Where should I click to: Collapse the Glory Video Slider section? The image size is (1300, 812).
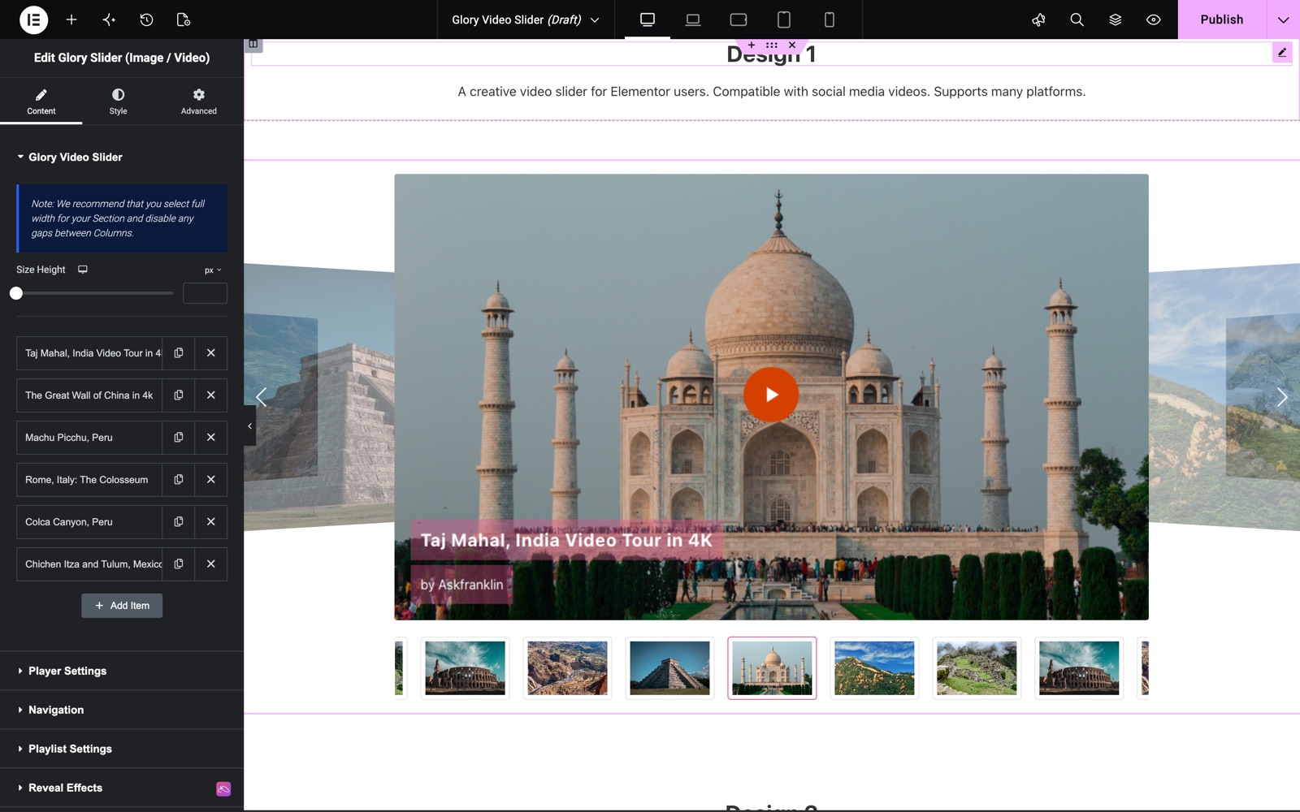(122, 157)
